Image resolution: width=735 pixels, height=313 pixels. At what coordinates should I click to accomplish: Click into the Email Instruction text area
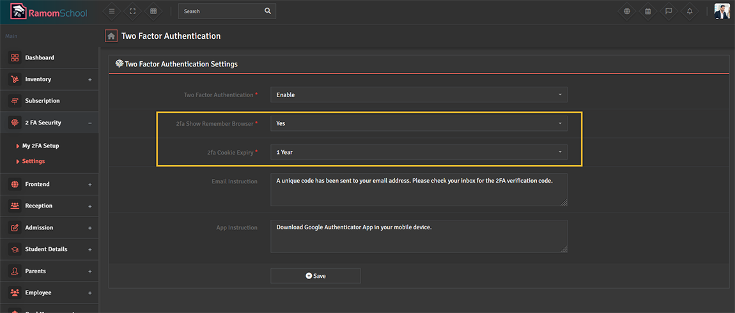[419, 190]
